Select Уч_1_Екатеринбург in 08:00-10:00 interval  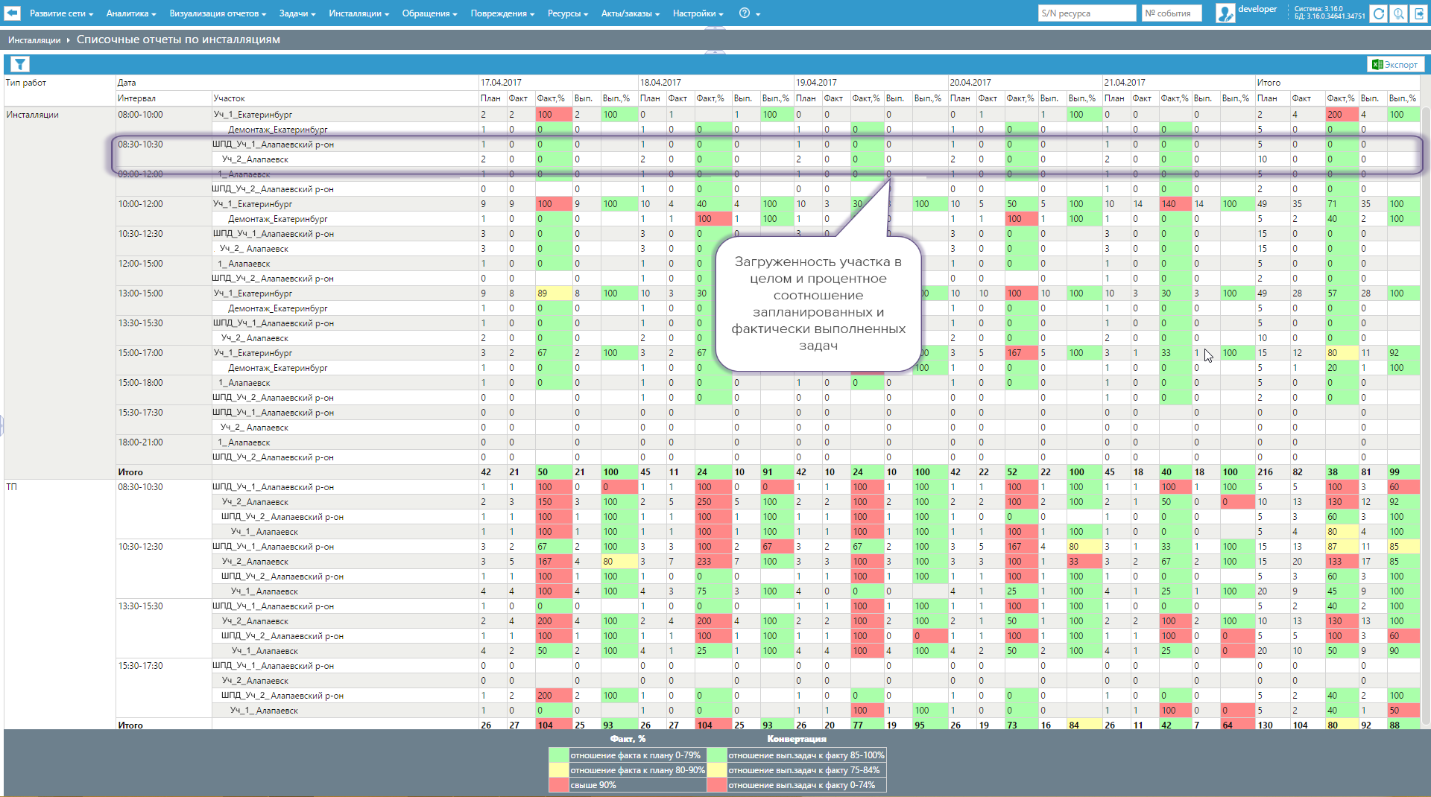point(253,115)
